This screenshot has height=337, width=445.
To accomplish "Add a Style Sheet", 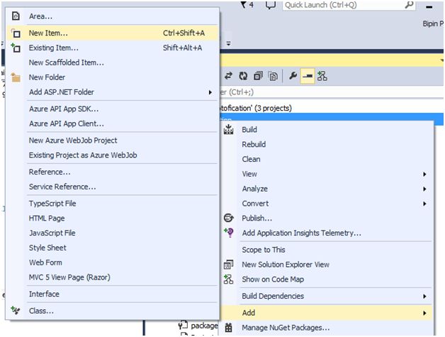I will [113, 248].
